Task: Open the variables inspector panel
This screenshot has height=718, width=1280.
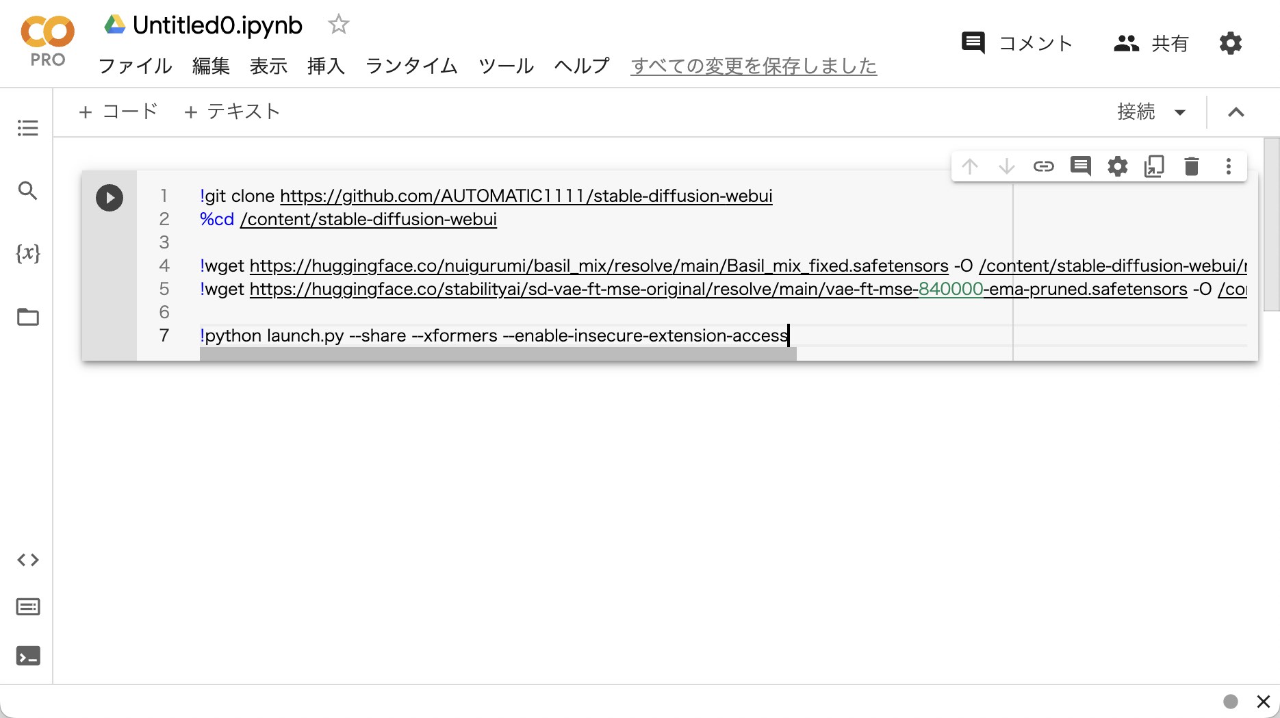Action: pyautogui.click(x=27, y=254)
